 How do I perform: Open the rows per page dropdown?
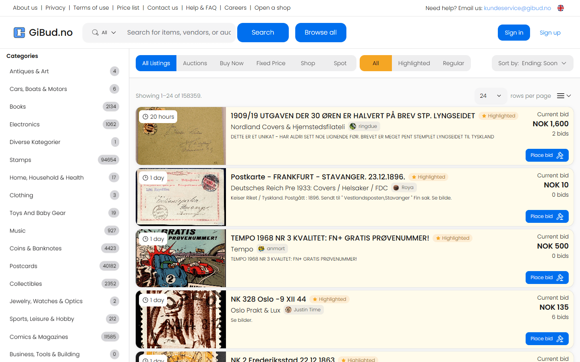[491, 96]
